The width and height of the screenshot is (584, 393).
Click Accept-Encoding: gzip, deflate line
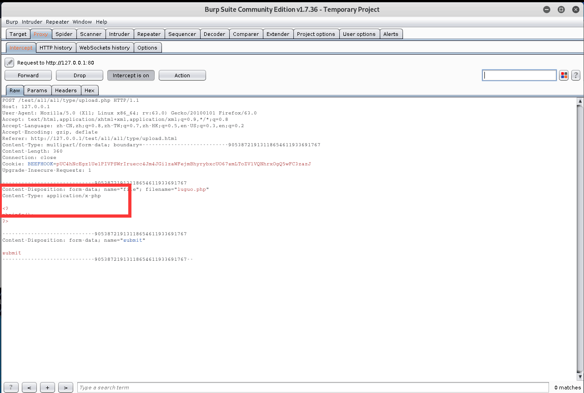[50, 132]
